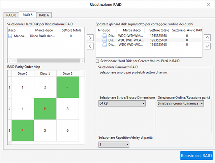Move disk up in order
The width and height of the screenshot is (215, 163).
(x=207, y=38)
